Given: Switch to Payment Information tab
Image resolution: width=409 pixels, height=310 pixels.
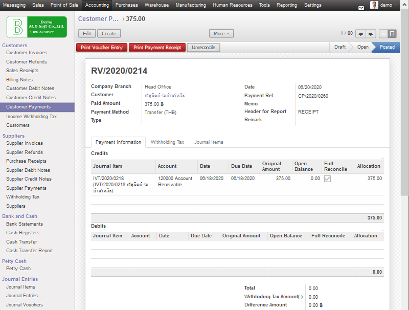Looking at the screenshot, I should click(x=118, y=142).
